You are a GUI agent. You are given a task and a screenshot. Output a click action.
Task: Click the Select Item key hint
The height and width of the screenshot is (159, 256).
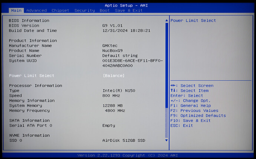tap(190, 91)
